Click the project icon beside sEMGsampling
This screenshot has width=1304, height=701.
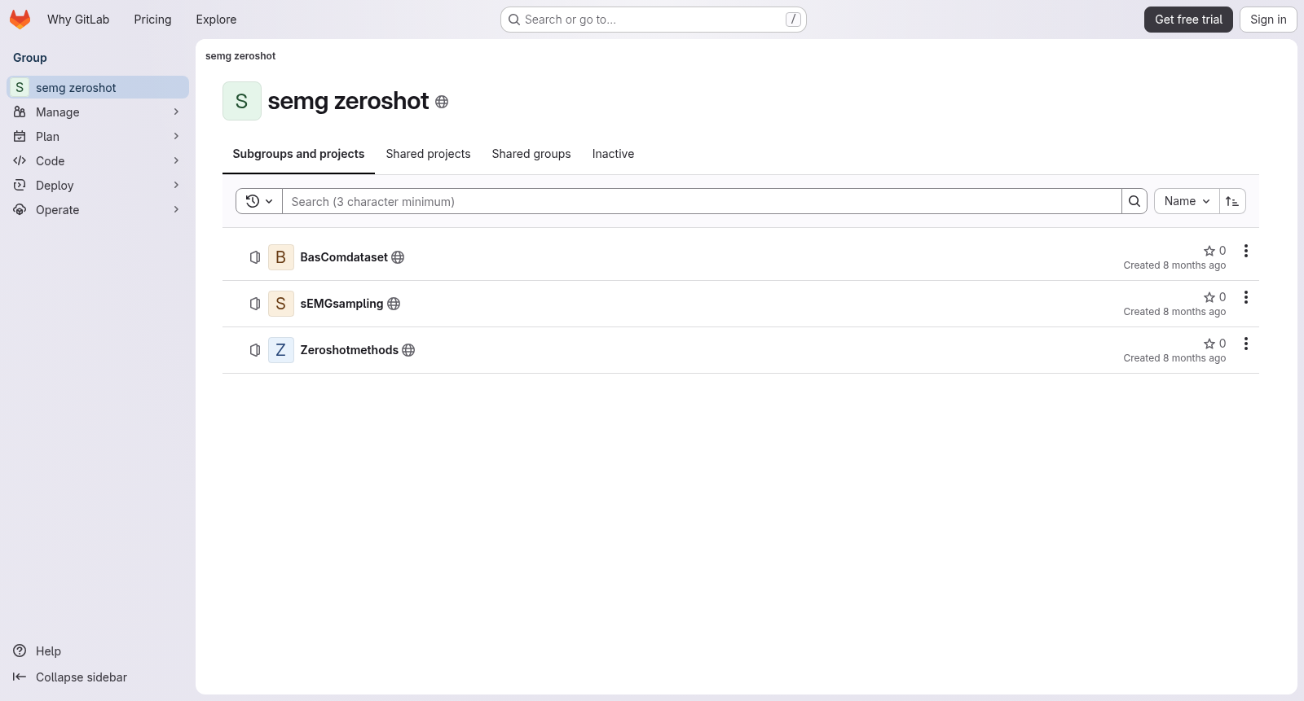pos(255,304)
